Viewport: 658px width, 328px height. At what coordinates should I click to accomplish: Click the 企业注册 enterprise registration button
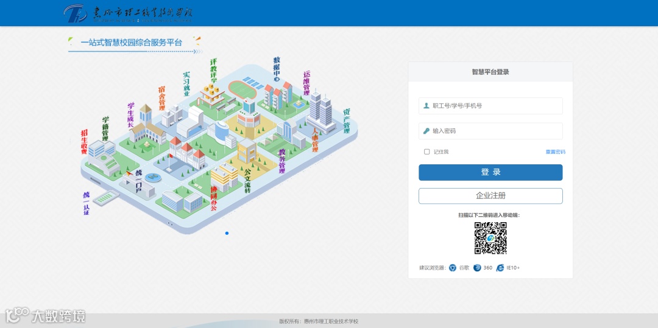coord(490,195)
